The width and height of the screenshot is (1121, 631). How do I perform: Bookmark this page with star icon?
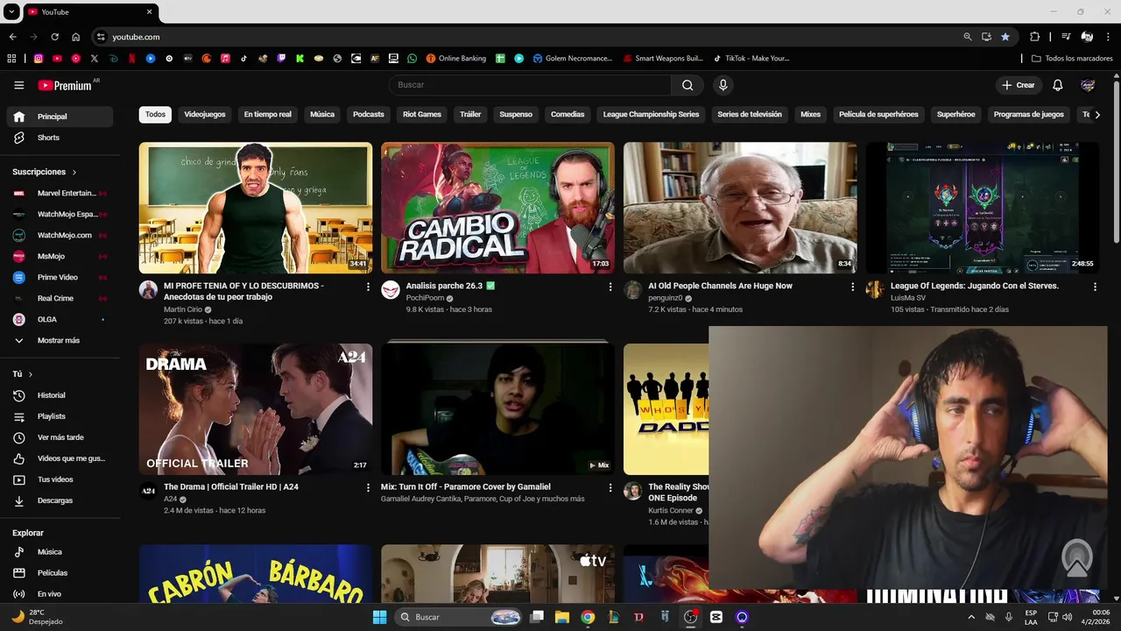click(x=1005, y=37)
